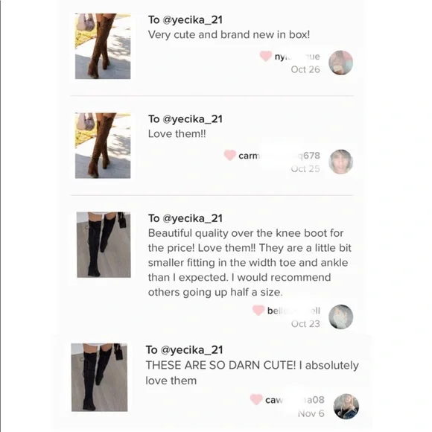Click '@yecika_21' above 'THESE ARE SO DARN CUTE'
This screenshot has width=432, height=432.
[x=191, y=350]
